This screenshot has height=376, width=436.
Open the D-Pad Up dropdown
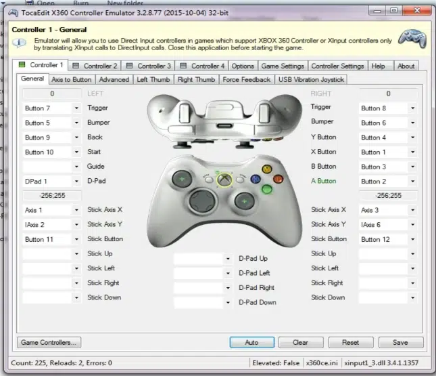pos(228,259)
